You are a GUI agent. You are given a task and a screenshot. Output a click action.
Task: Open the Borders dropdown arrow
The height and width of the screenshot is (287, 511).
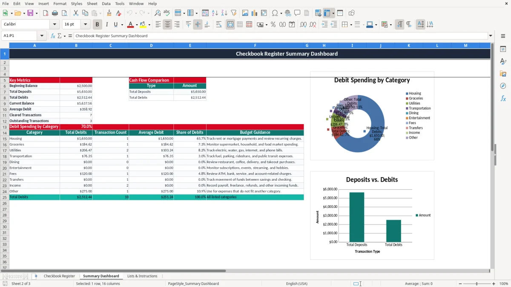coord(350,25)
